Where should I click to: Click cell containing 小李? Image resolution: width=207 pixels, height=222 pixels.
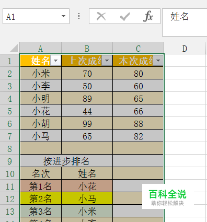click(x=41, y=86)
